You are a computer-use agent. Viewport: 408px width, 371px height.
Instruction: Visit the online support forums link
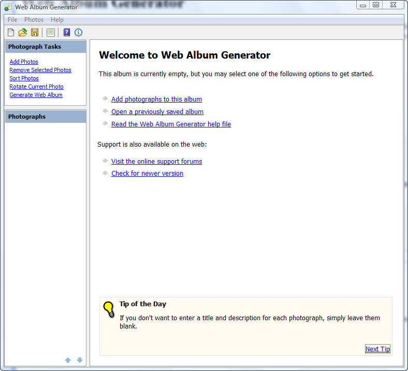157,162
